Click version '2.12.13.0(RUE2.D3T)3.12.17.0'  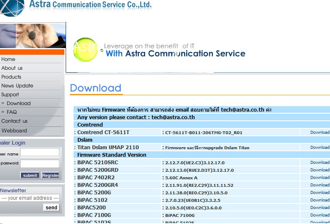[200, 171]
